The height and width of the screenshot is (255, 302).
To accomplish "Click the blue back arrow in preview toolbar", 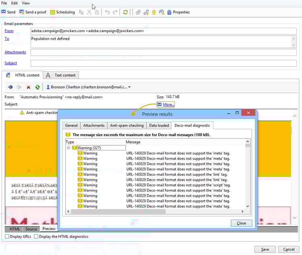I will [10, 87].
